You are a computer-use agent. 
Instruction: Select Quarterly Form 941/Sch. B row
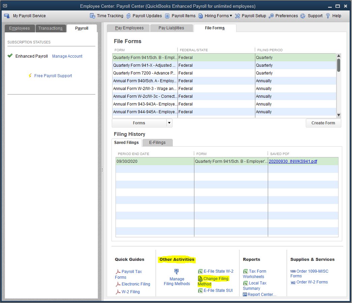point(224,58)
